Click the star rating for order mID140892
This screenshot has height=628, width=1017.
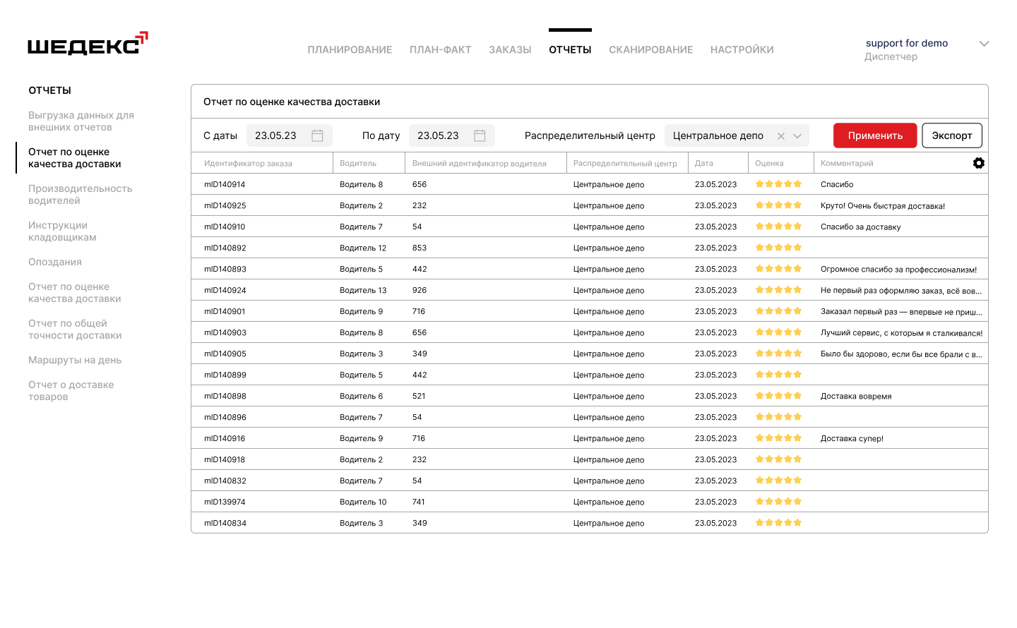click(778, 248)
